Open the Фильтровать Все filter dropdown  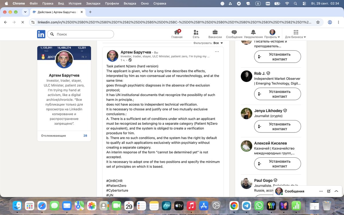(x=218, y=43)
